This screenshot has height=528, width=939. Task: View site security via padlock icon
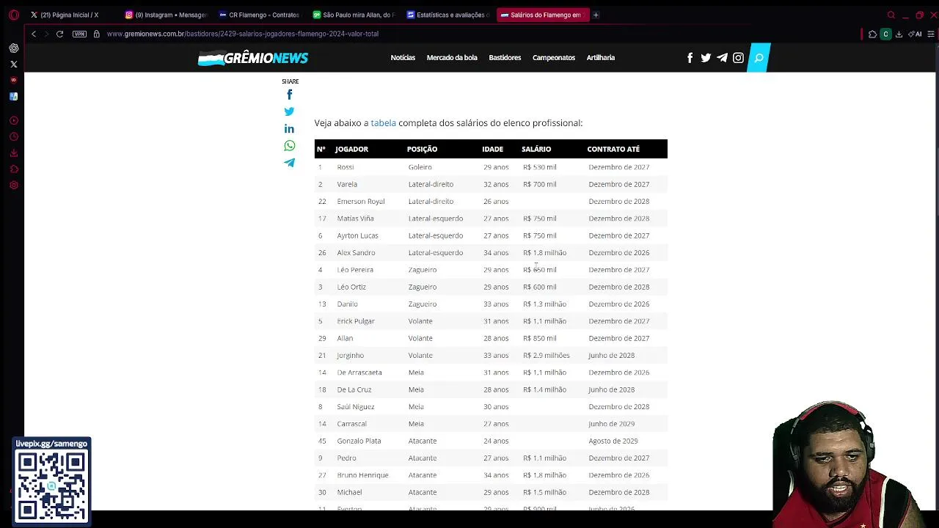pos(96,34)
